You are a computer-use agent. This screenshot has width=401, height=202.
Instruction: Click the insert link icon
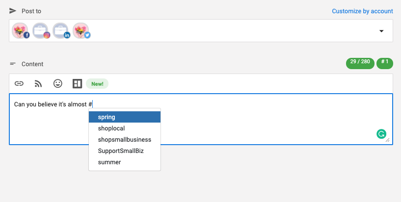[x=19, y=83]
